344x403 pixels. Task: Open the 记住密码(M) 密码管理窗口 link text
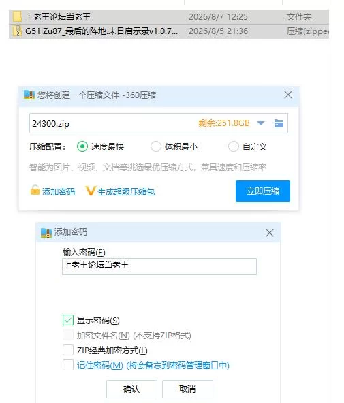153,365
